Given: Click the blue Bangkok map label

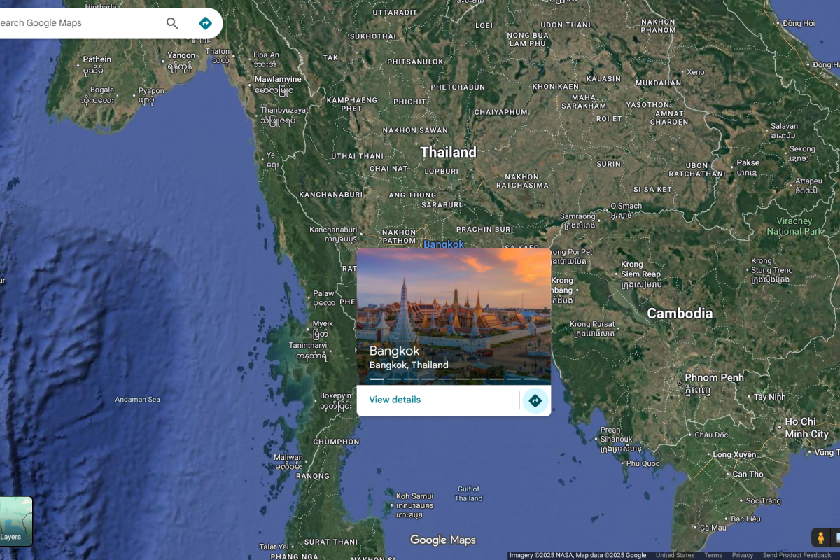Looking at the screenshot, I should point(443,244).
